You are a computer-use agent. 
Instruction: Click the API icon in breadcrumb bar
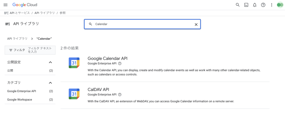(6, 13)
